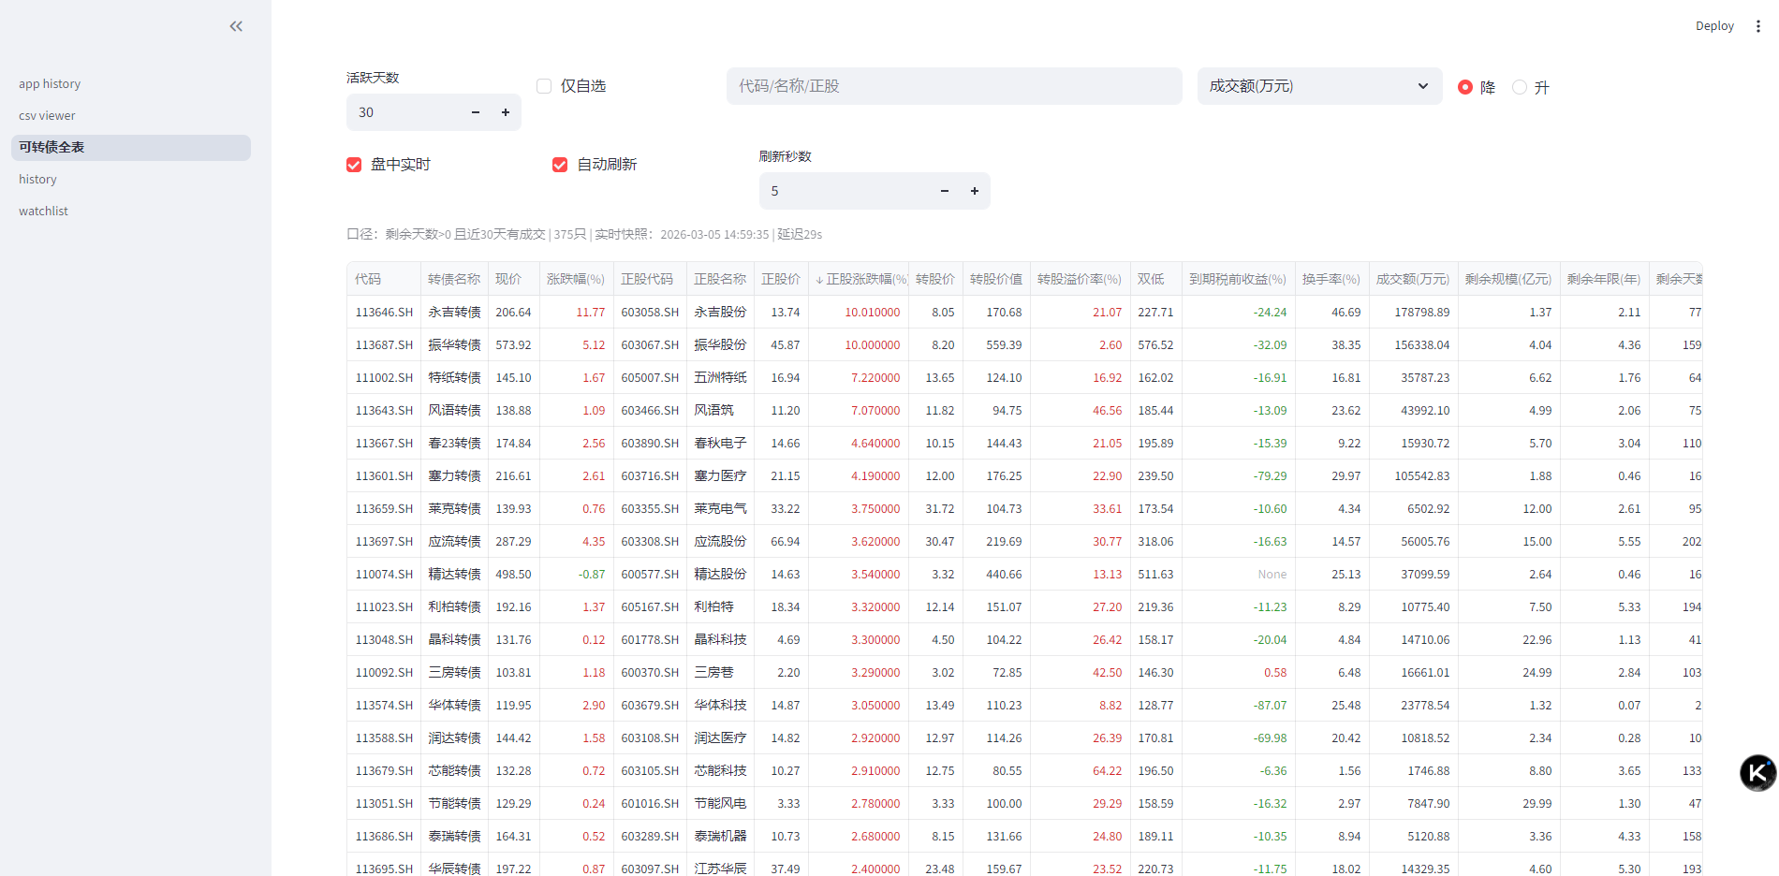Collapse the sidebar with double chevron

[236, 26]
